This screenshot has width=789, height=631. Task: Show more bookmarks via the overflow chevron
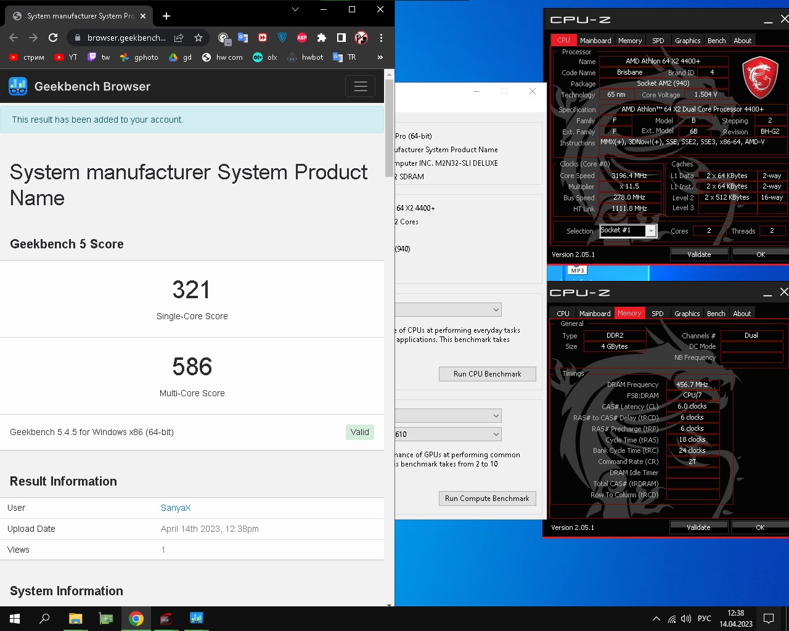point(380,57)
